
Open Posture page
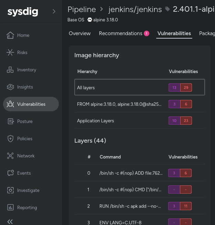(25, 121)
